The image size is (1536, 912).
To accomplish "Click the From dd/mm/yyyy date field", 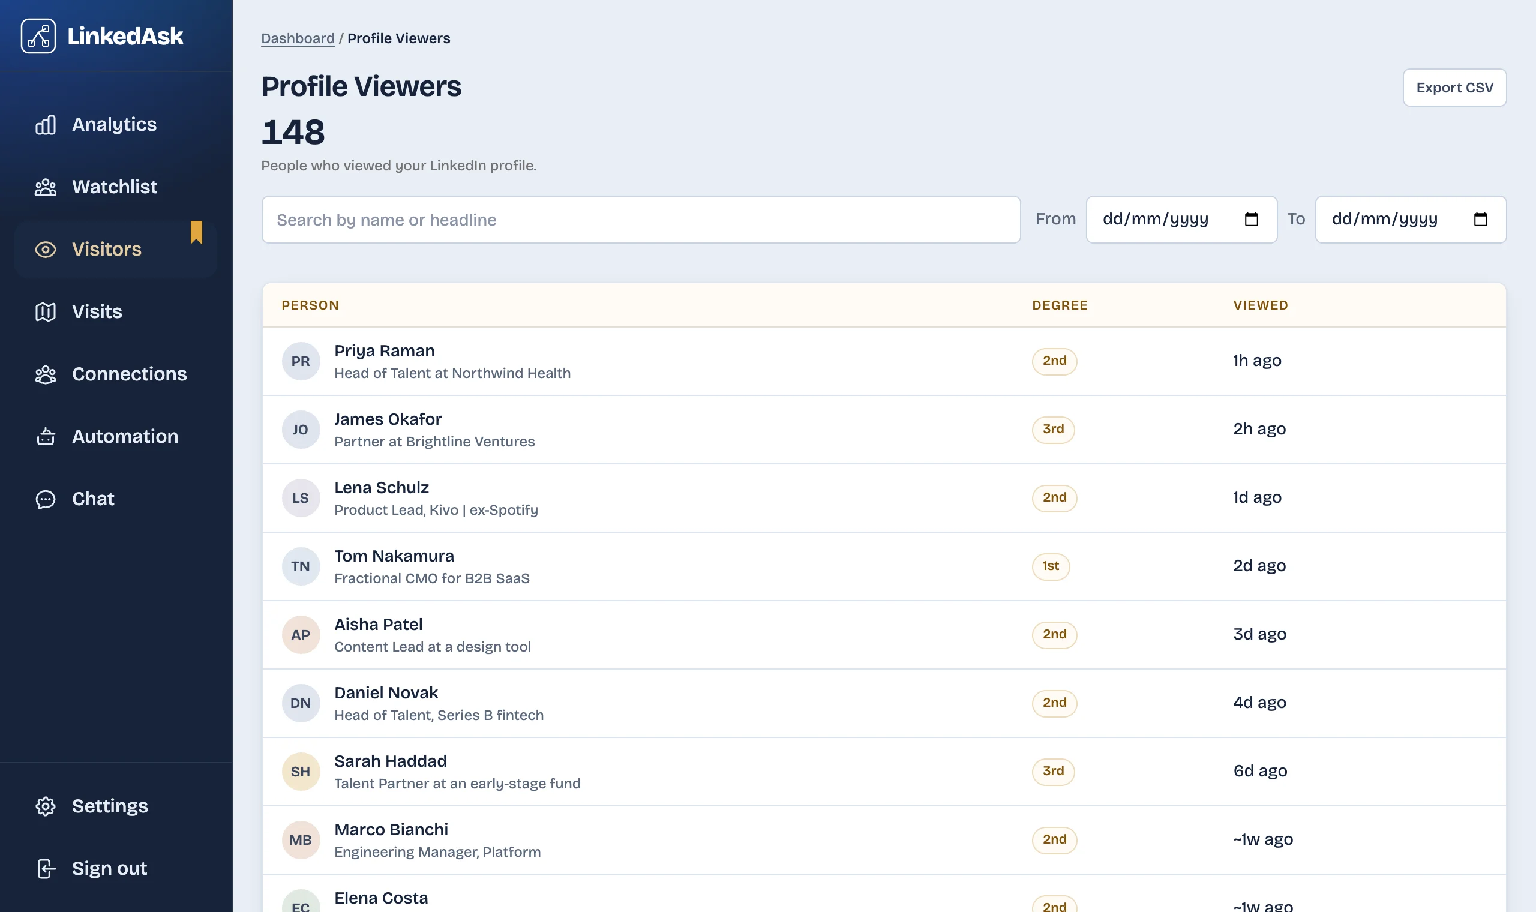I will coord(1181,220).
